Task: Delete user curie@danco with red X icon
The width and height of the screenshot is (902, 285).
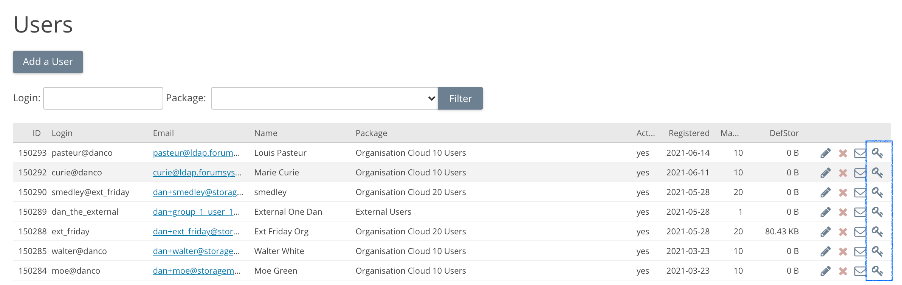Action: [x=843, y=173]
